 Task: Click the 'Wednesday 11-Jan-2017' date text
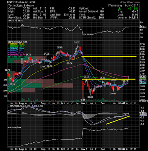pyautogui.click(x=123, y=6)
